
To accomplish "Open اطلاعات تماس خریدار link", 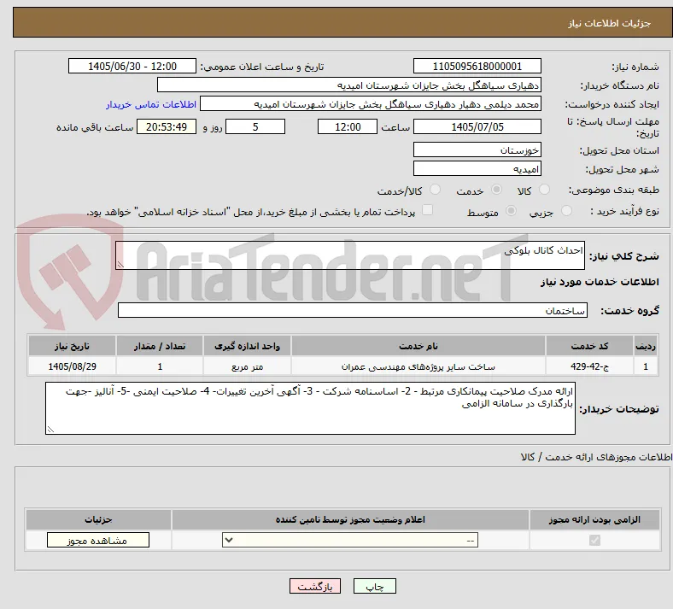I will [x=151, y=104].
